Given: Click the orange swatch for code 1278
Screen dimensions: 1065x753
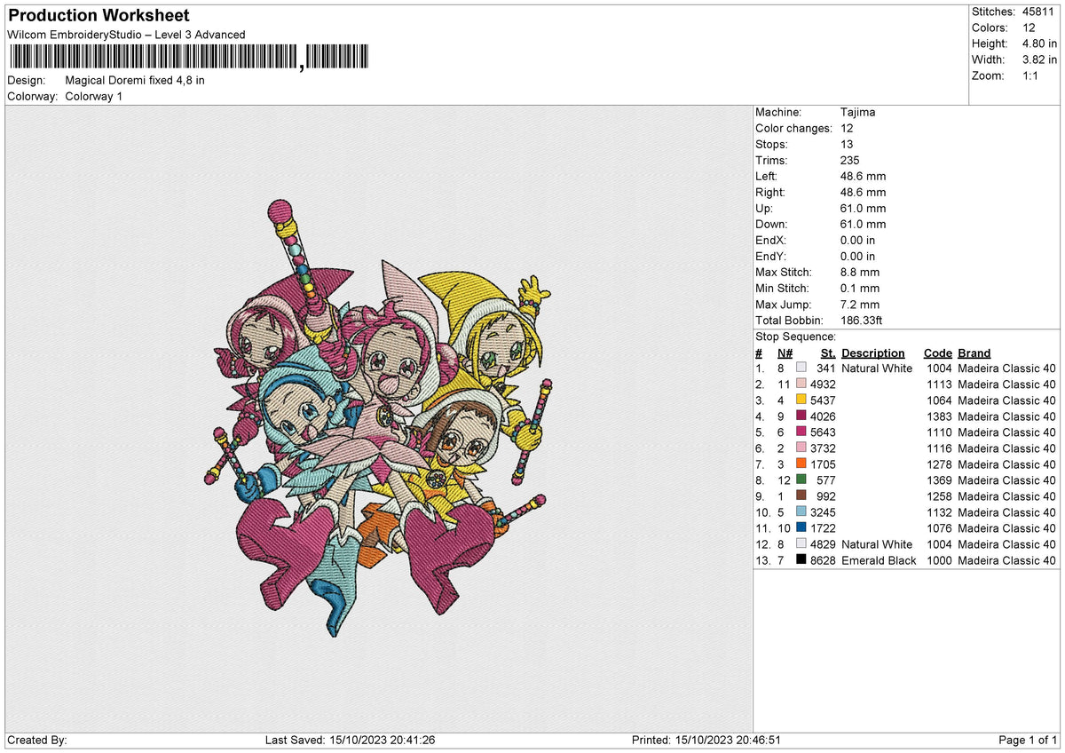Looking at the screenshot, I should (801, 464).
